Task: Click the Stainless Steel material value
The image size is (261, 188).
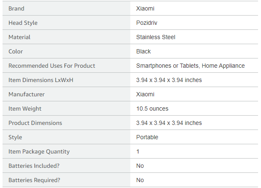Action: pos(156,37)
